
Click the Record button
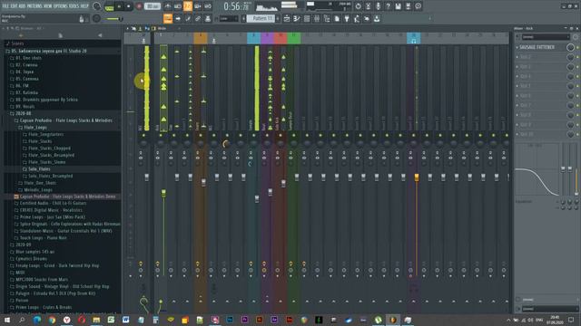[139, 6]
